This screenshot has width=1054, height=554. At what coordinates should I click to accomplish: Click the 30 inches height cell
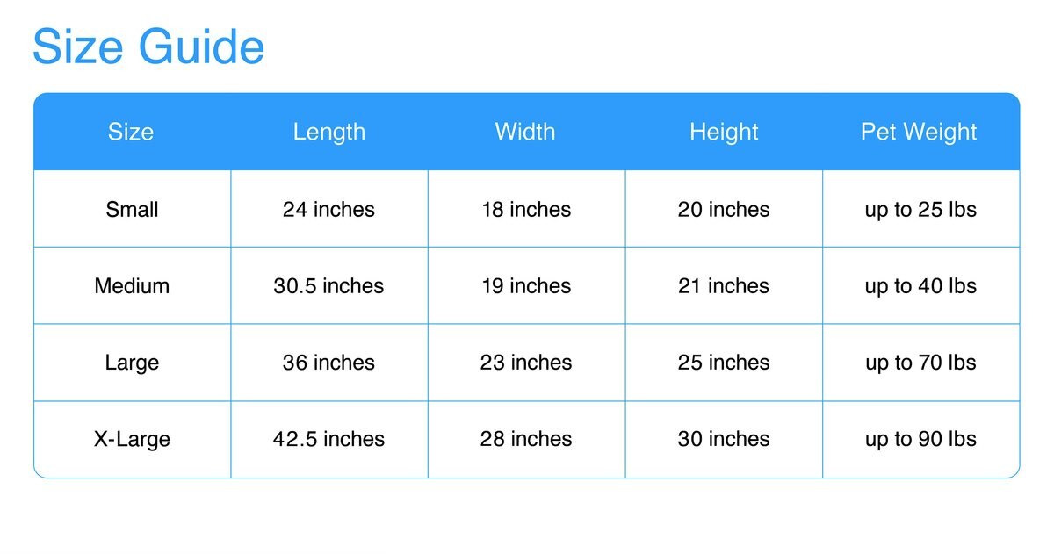coord(724,439)
